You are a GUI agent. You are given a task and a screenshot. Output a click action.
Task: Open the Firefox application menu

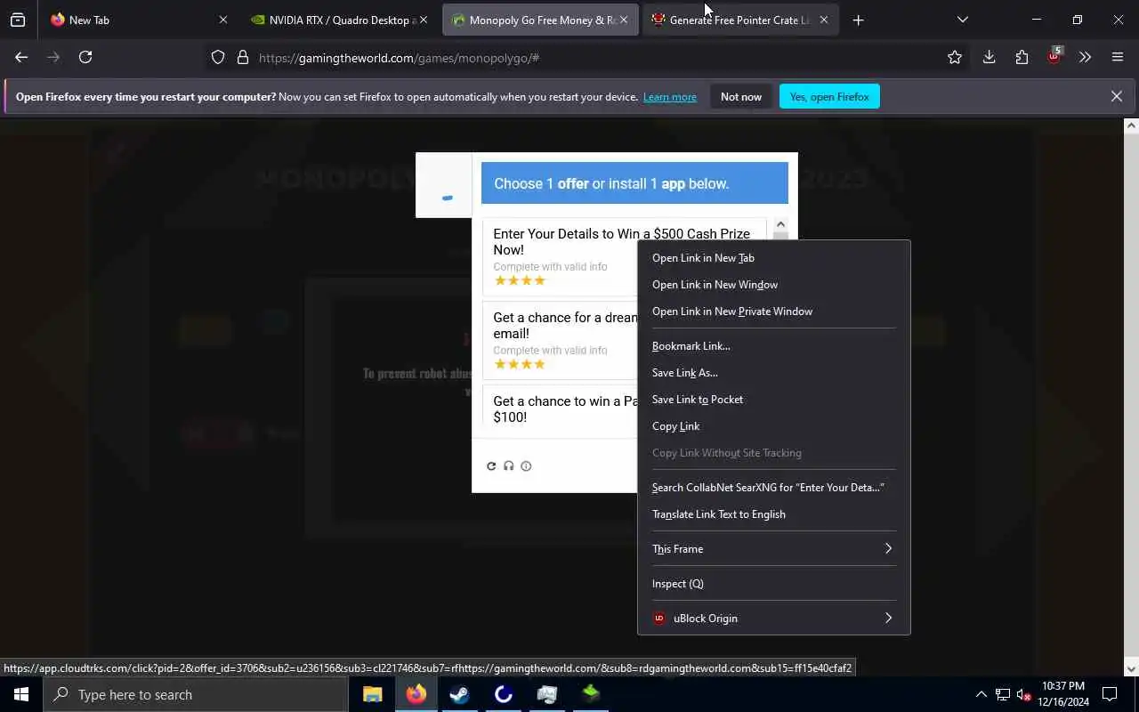click(x=1118, y=57)
